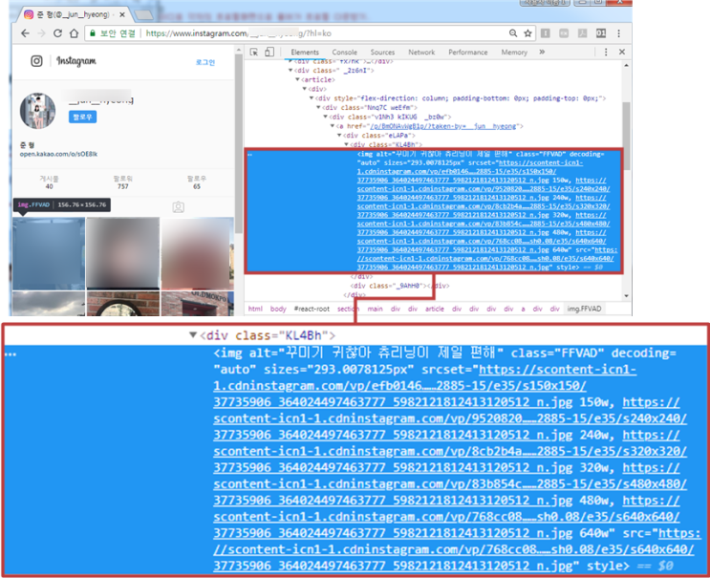Click the Instagram camera logo icon
Image resolution: width=710 pixels, height=578 pixels.
(36, 60)
